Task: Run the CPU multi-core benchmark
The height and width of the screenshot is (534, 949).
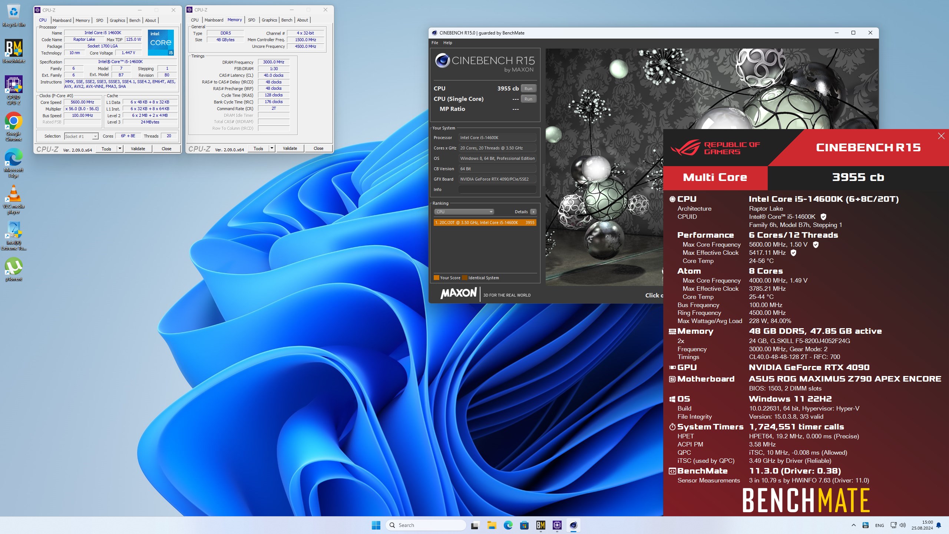Action: coord(528,89)
